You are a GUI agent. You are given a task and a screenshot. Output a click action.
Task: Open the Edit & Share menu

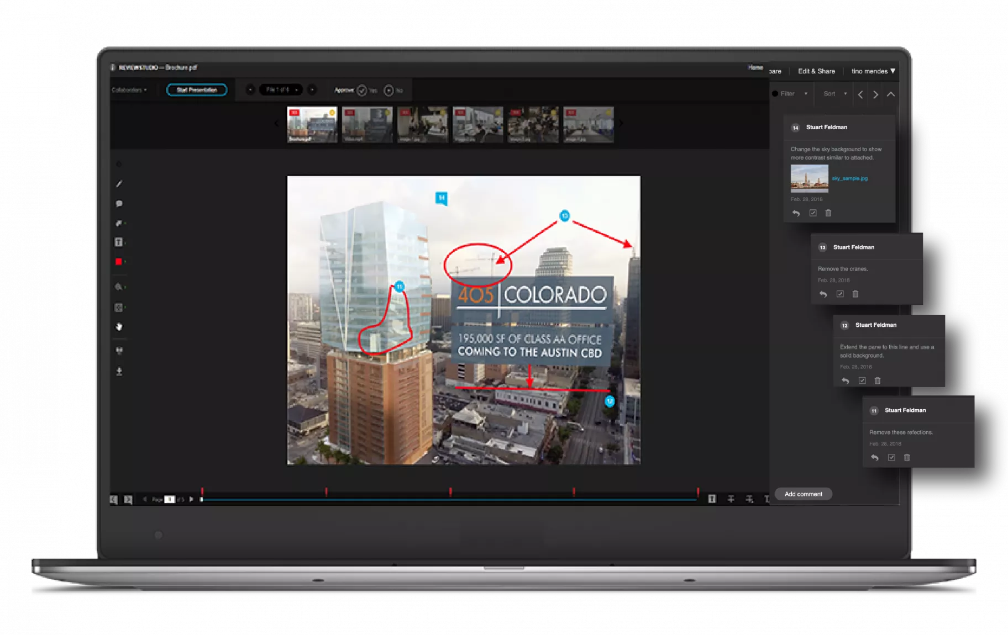pyautogui.click(x=816, y=71)
